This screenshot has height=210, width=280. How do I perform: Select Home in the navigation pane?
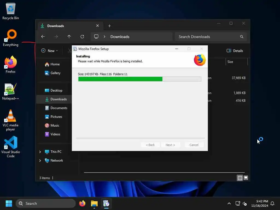[54, 64]
